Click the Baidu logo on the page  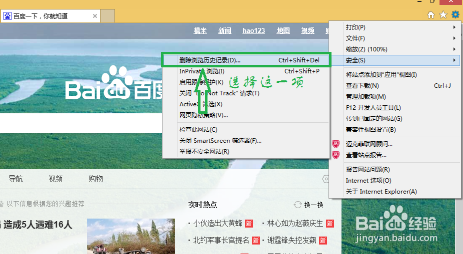[113, 83]
